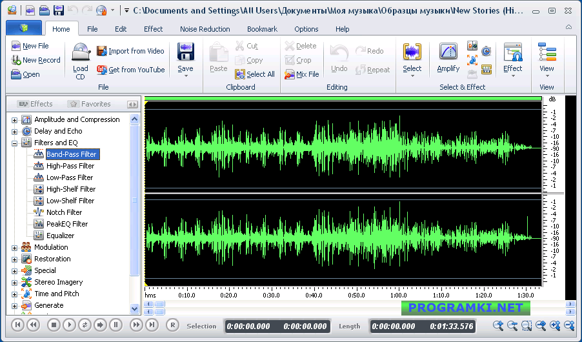Open the View dropdown arrow
This screenshot has height=342, width=582.
547,76
